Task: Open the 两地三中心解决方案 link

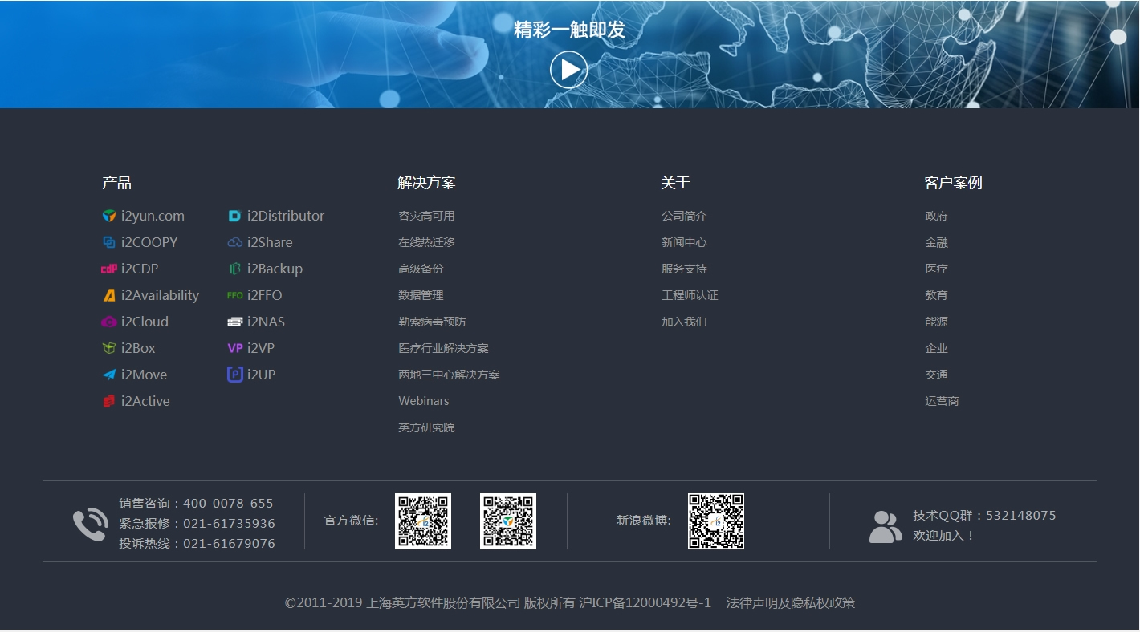Action: pos(449,375)
